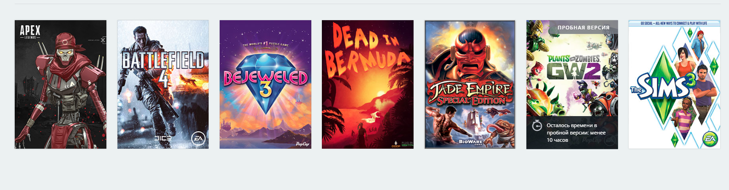
Task: Click the Apex Legends logo text
Action: [x=30, y=32]
